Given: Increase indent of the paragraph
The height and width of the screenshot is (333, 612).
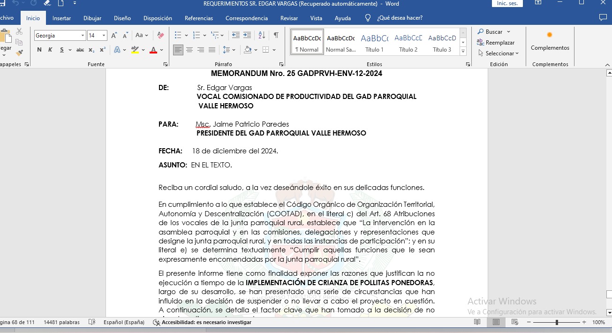Looking at the screenshot, I should tap(247, 36).
